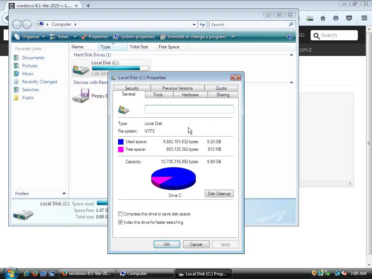The width and height of the screenshot is (372, 279).
Task: Click Uninstall or change a program
Action: point(193,37)
